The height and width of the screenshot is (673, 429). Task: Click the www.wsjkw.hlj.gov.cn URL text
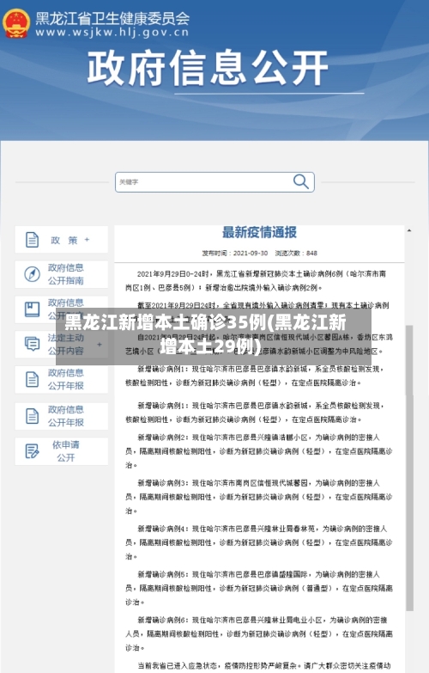(x=112, y=32)
